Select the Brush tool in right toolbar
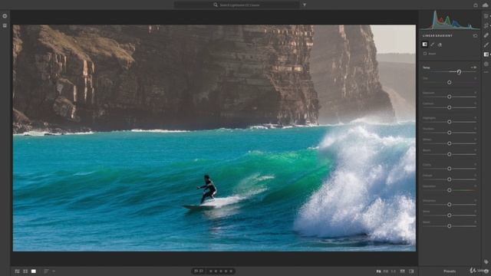491x276 pixels. click(x=486, y=45)
